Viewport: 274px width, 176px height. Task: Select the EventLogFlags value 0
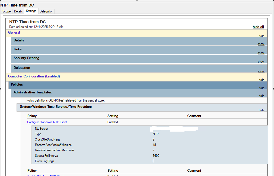(x=154, y=161)
